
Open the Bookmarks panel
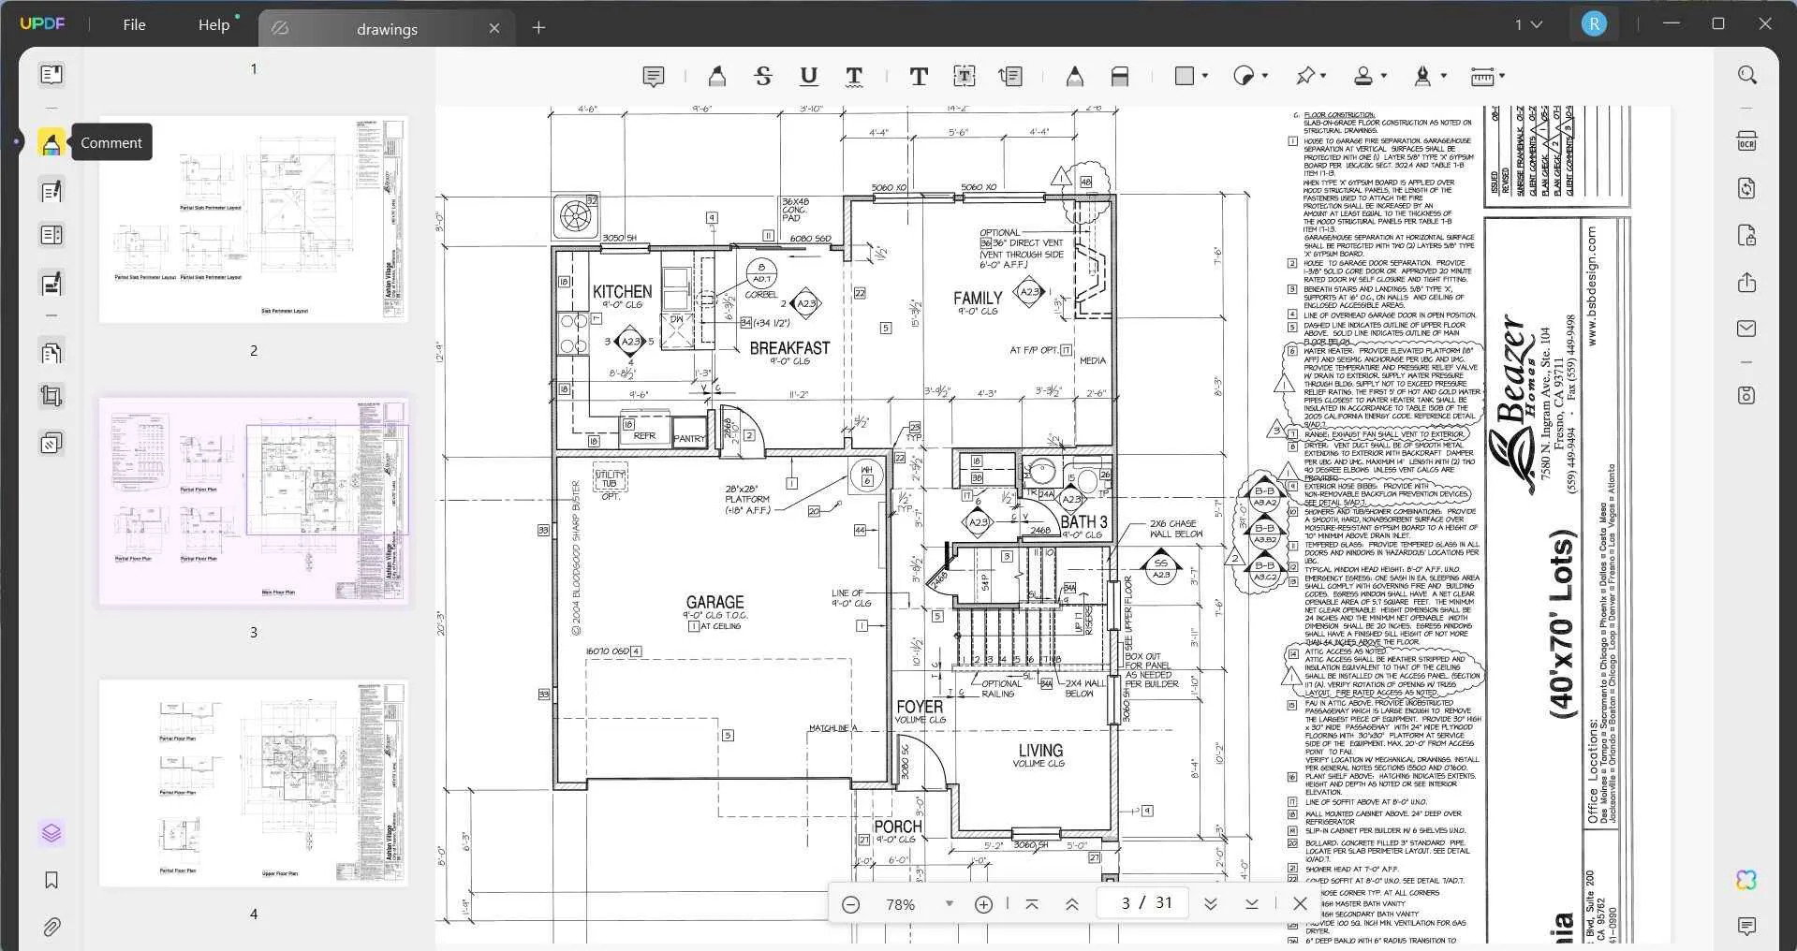click(x=52, y=880)
